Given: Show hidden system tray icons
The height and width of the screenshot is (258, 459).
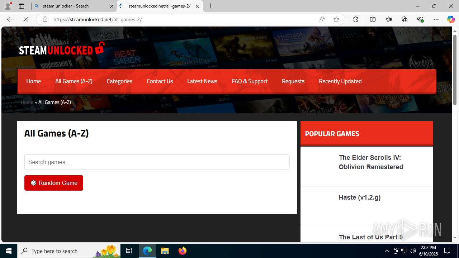Looking at the screenshot, I should coord(387,251).
